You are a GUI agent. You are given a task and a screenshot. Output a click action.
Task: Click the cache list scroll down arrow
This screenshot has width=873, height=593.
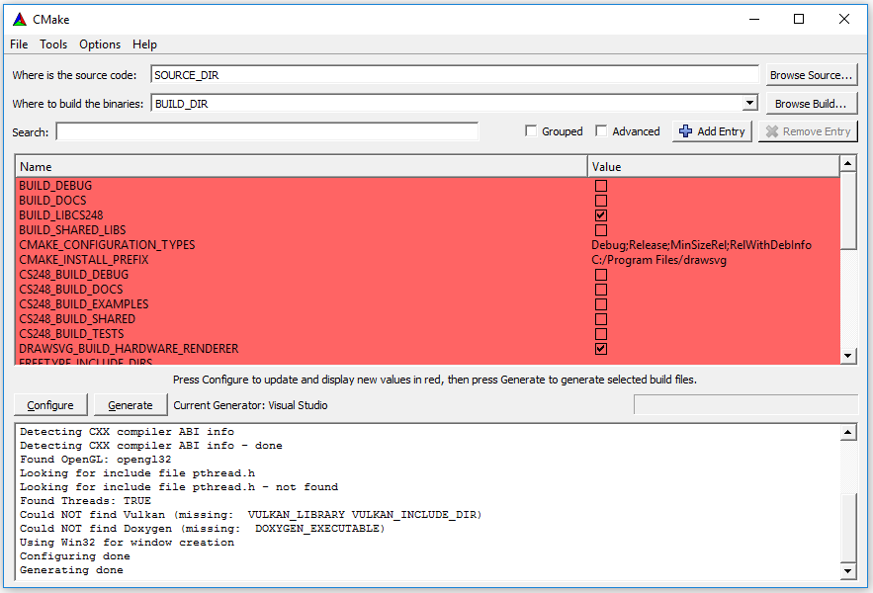[848, 356]
